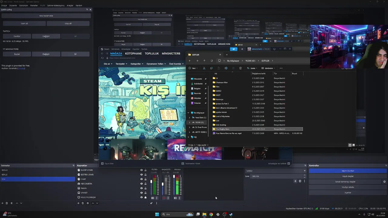Add a new scene with plus icon
The height and width of the screenshot is (218, 388).
click(2, 203)
